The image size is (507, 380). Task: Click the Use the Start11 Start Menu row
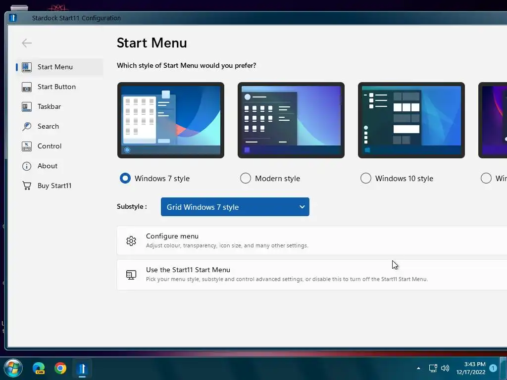click(312, 275)
